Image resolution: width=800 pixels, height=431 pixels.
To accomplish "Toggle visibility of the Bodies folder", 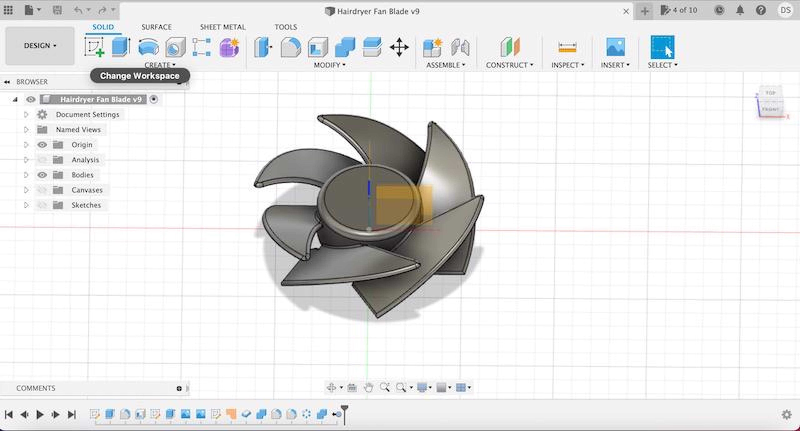I will [42, 175].
